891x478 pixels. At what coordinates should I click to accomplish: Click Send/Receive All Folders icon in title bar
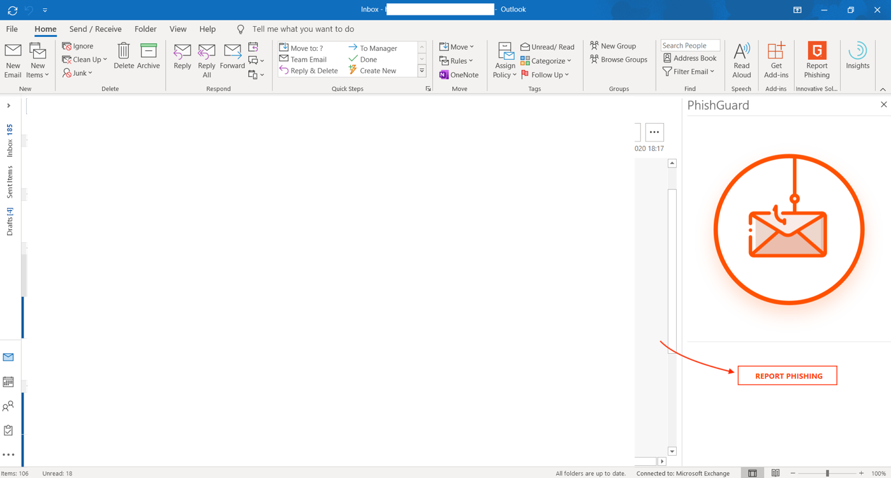pyautogui.click(x=12, y=10)
